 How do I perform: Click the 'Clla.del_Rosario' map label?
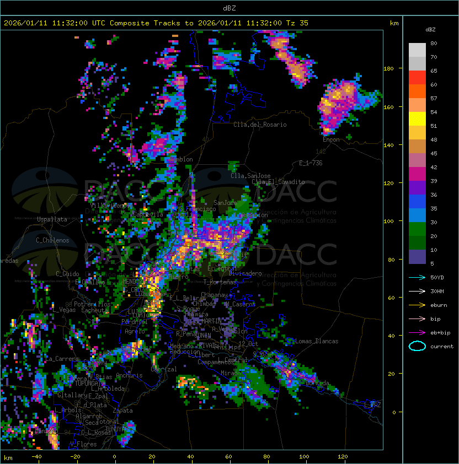point(260,125)
